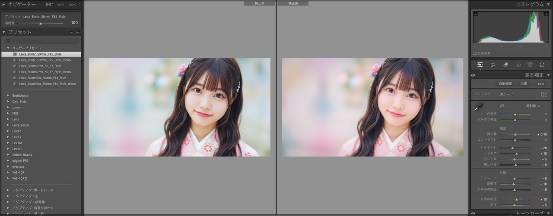Collapse the プリセット panel triangle

[4, 32]
